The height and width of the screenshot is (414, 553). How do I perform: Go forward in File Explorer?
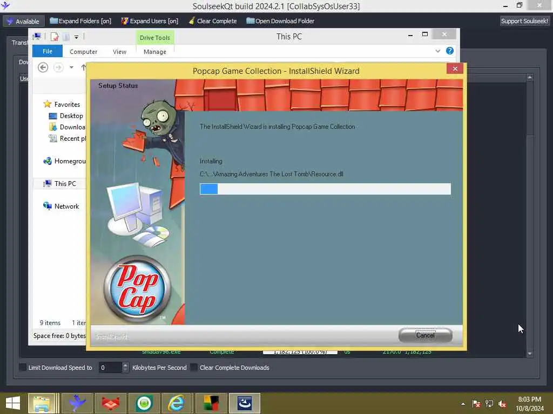coord(58,67)
